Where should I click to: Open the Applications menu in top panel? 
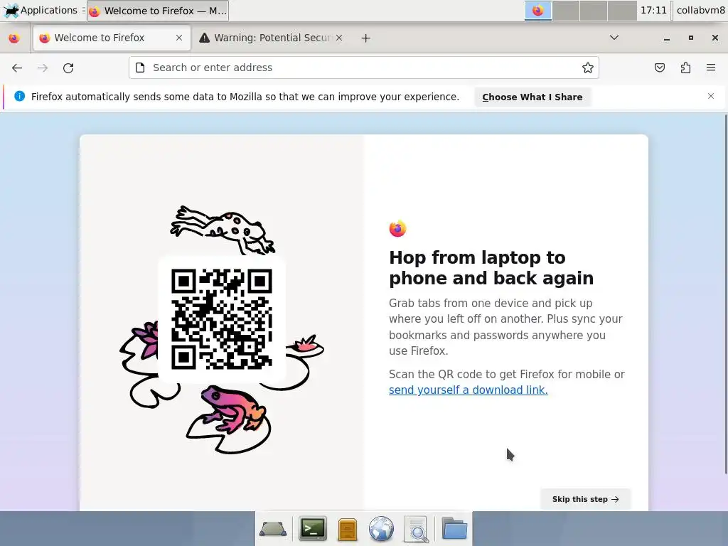tap(41, 10)
